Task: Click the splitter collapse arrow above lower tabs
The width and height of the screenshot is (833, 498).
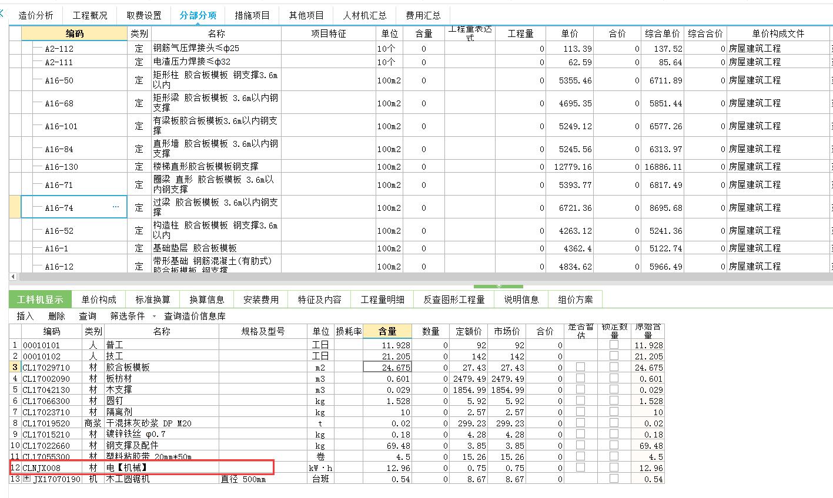Action: 499,286
